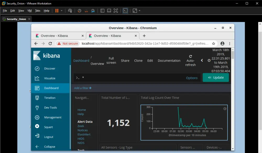Viewport: 262px width, 153px height.
Task: Open Timelion from the sidebar
Action: 50,98
